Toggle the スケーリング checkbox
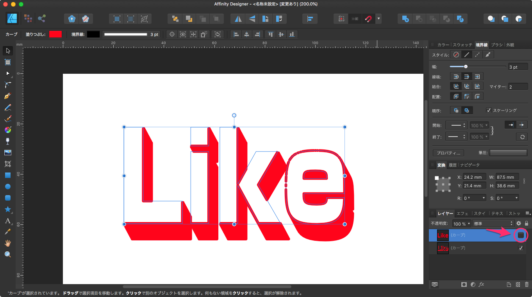532x297 pixels. 489,110
